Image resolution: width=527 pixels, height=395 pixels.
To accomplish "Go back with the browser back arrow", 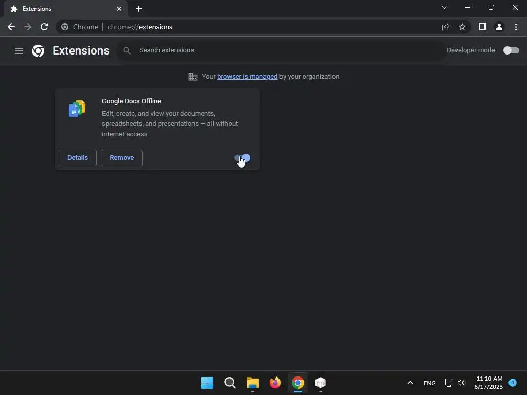I will click(11, 27).
